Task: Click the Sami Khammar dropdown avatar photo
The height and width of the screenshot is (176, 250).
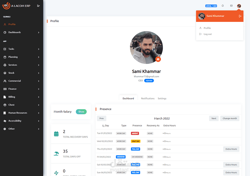Action: [x=201, y=16]
